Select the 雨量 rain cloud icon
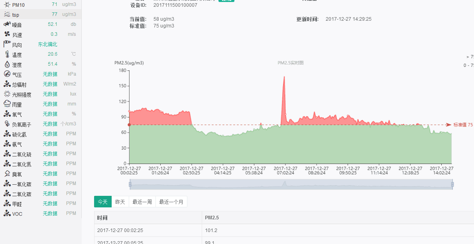This screenshot has height=244, width=474. (x=7, y=104)
